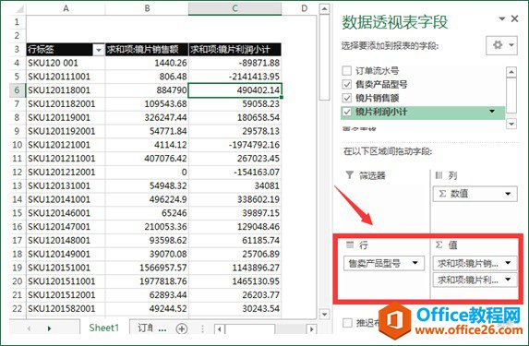
Task: Select cell SKU120 001
Action: tap(66, 63)
